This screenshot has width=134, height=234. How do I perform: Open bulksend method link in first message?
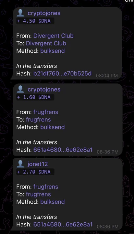pos(52,51)
